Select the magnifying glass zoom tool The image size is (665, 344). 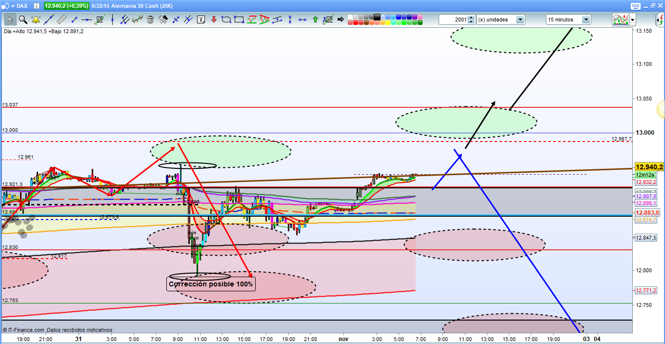23,20
